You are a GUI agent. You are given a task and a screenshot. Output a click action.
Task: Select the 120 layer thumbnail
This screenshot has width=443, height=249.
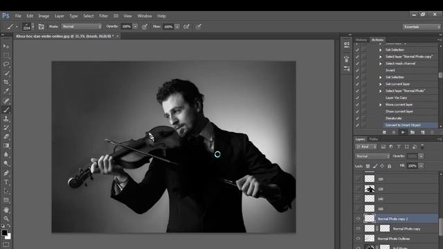[370, 189]
